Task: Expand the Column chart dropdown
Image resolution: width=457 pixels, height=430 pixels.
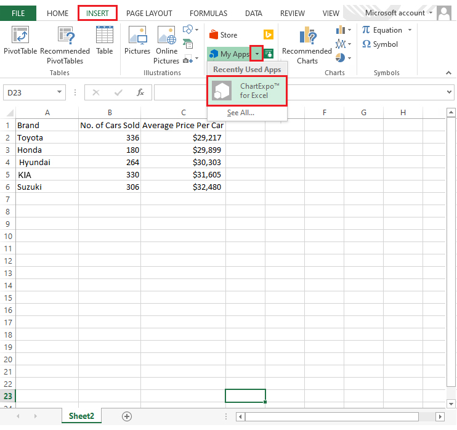Action: tap(349, 30)
